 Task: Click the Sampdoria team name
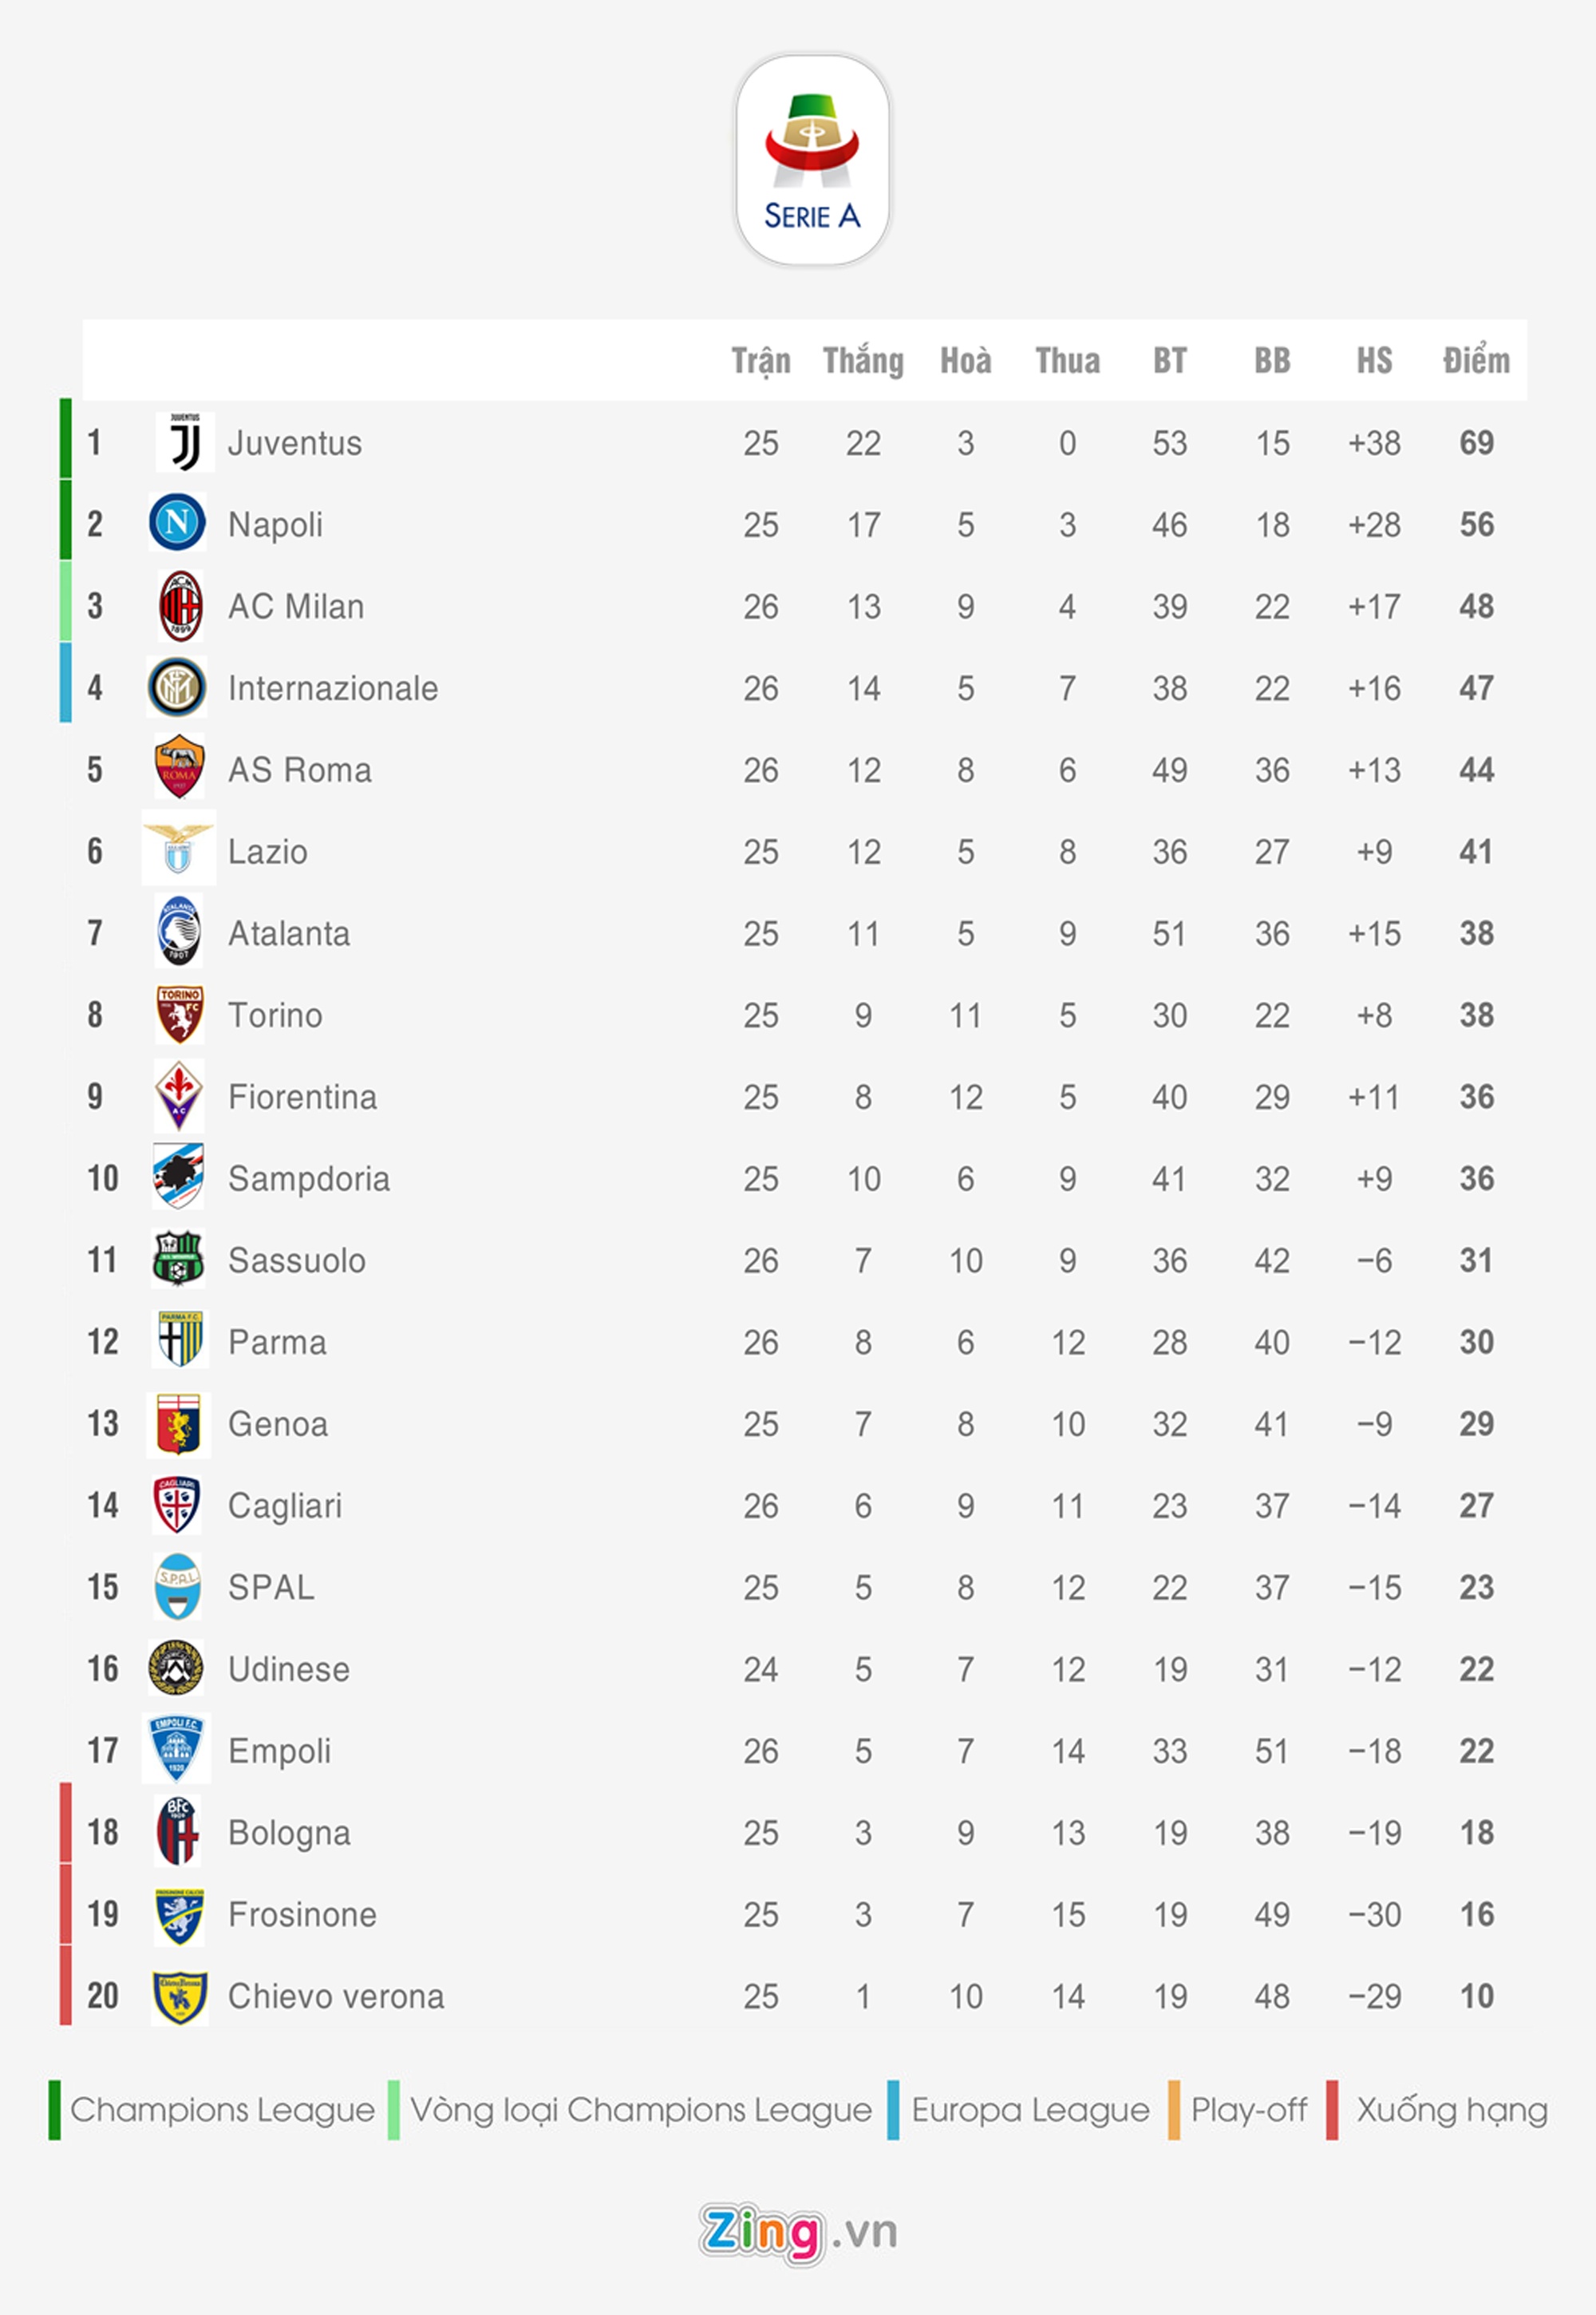[x=309, y=1178]
